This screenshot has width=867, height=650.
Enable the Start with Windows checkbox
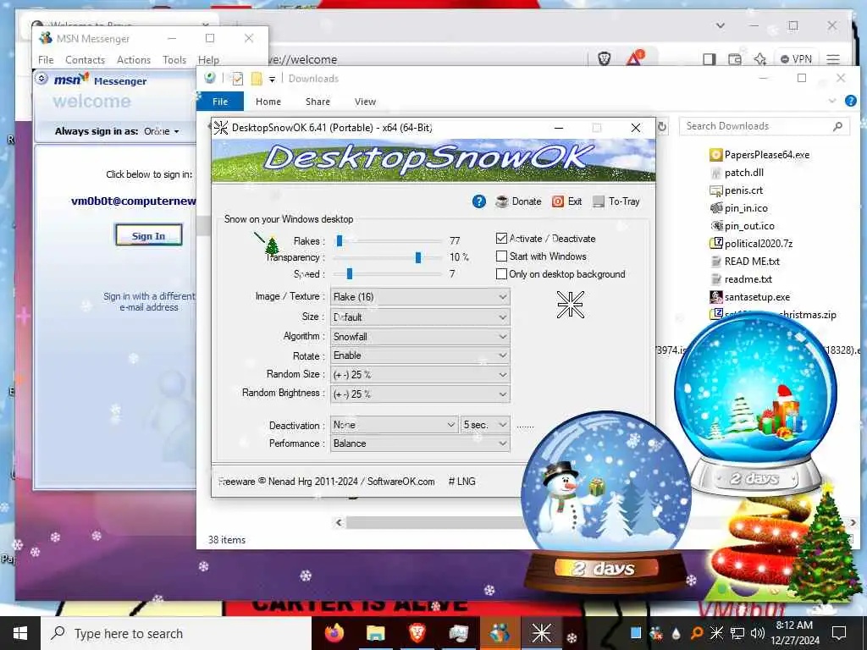pyautogui.click(x=501, y=256)
